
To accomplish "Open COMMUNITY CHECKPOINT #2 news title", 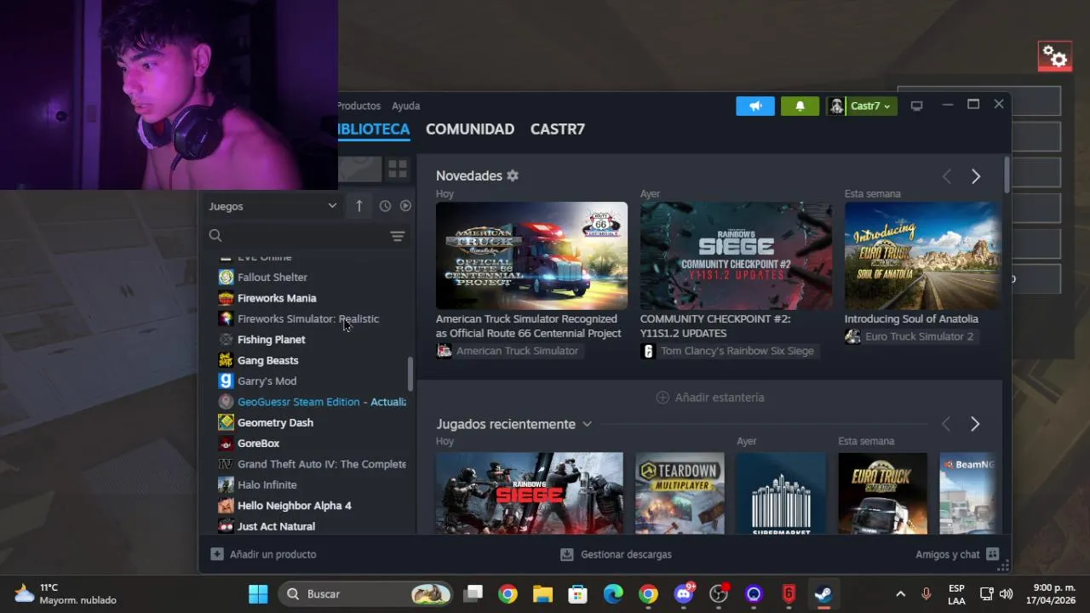I will (x=715, y=326).
